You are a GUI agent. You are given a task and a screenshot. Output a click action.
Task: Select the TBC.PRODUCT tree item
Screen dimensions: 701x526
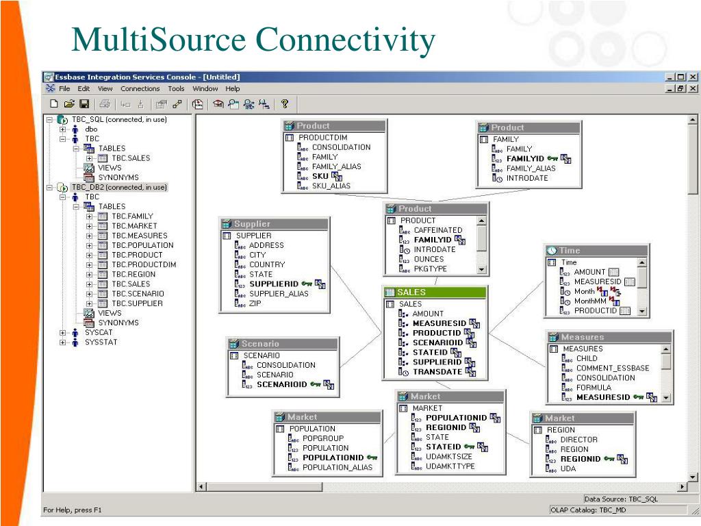(x=137, y=255)
